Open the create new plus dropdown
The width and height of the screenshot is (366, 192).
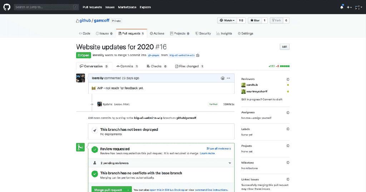click(349, 7)
